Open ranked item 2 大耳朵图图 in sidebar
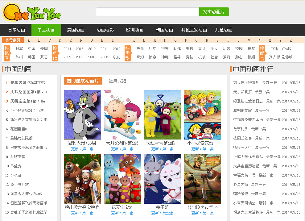Image resolution: width=305 pixels, height=221 pixels. click(29, 92)
